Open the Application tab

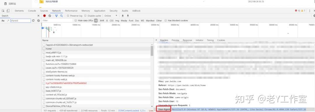(x=100, y=11)
